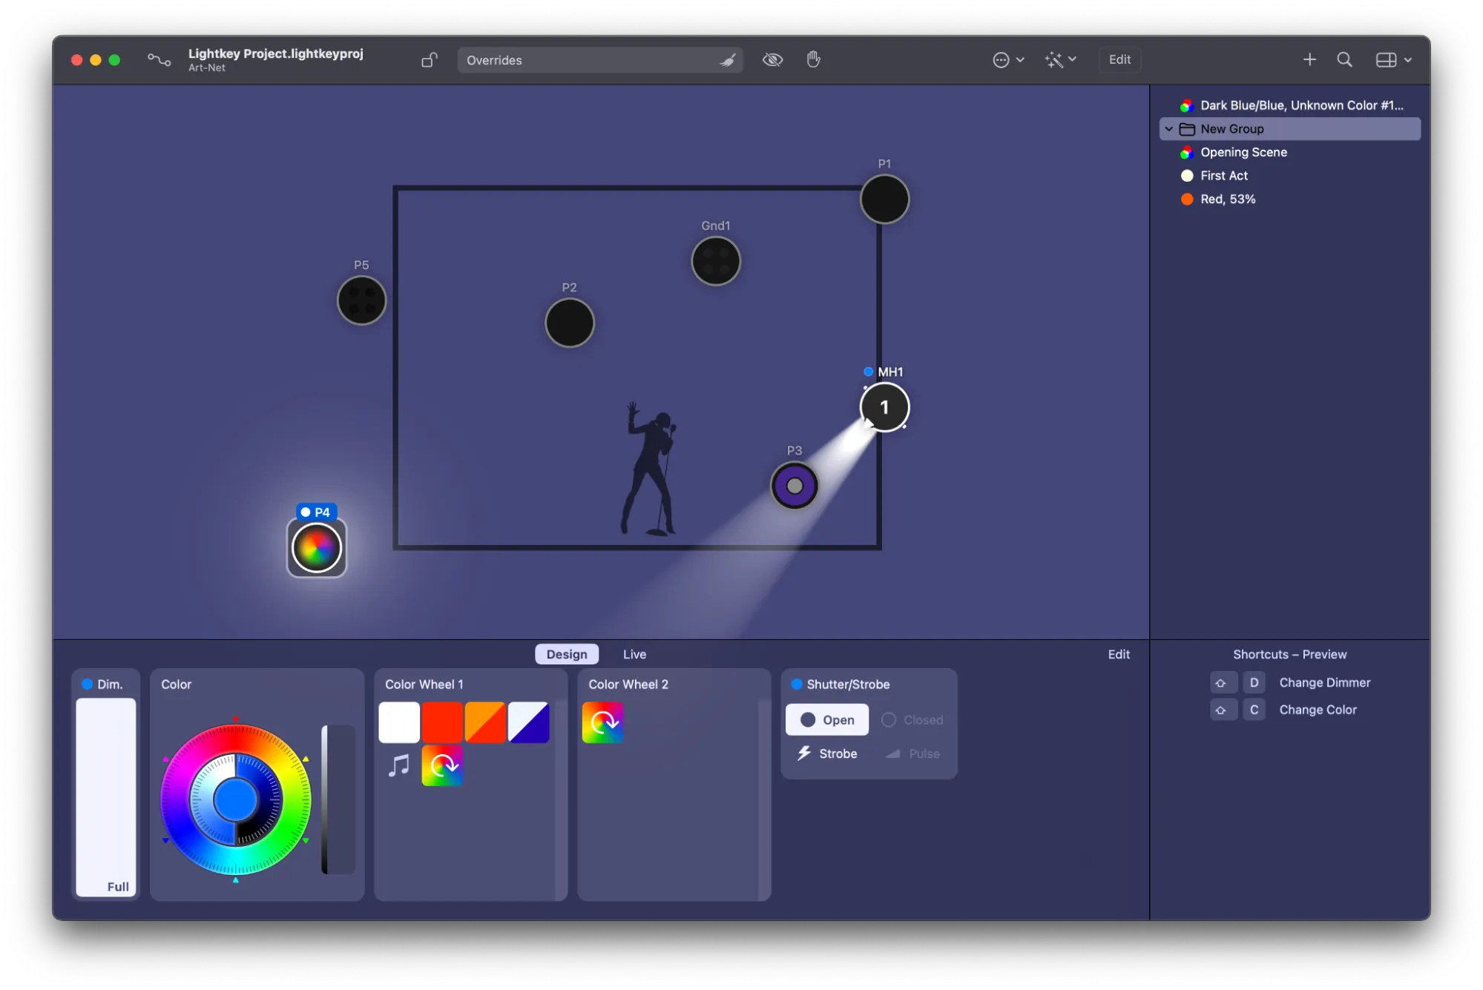Click the lock icon in the toolbar
1483x990 pixels.
429,60
